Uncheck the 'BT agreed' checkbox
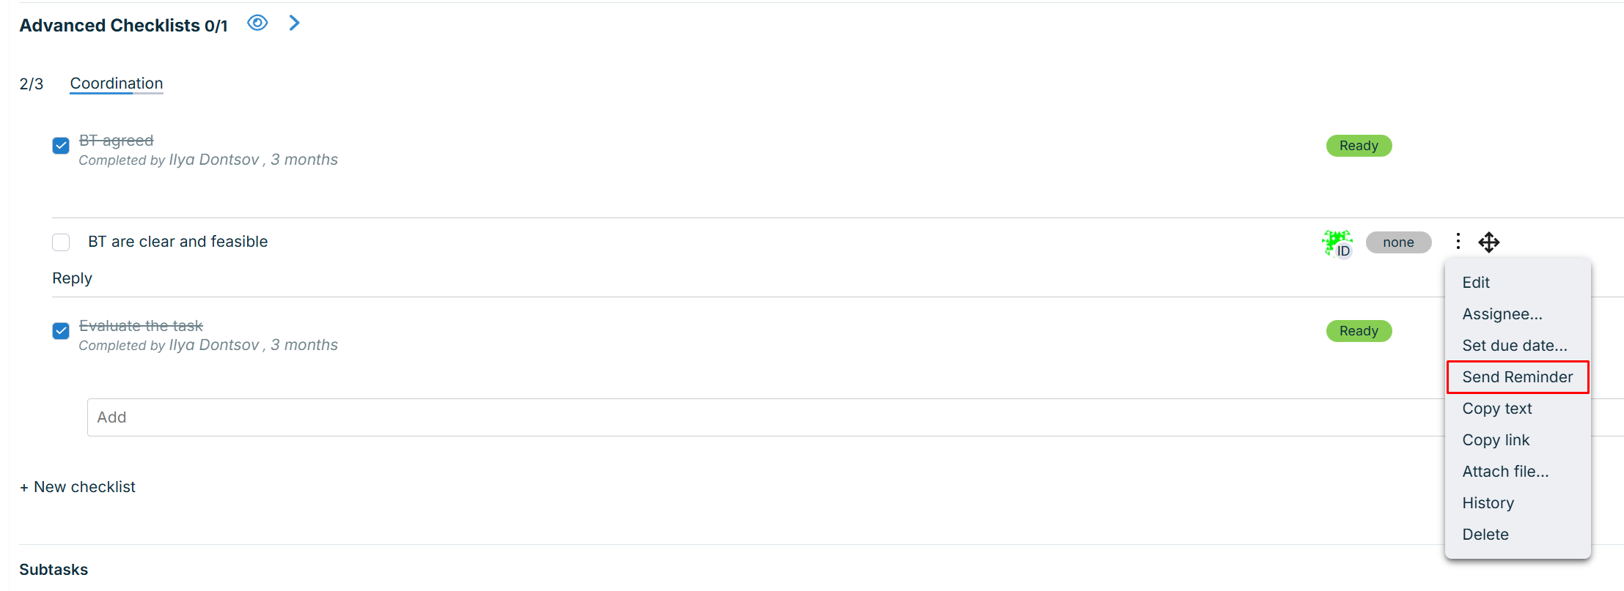 [61, 146]
